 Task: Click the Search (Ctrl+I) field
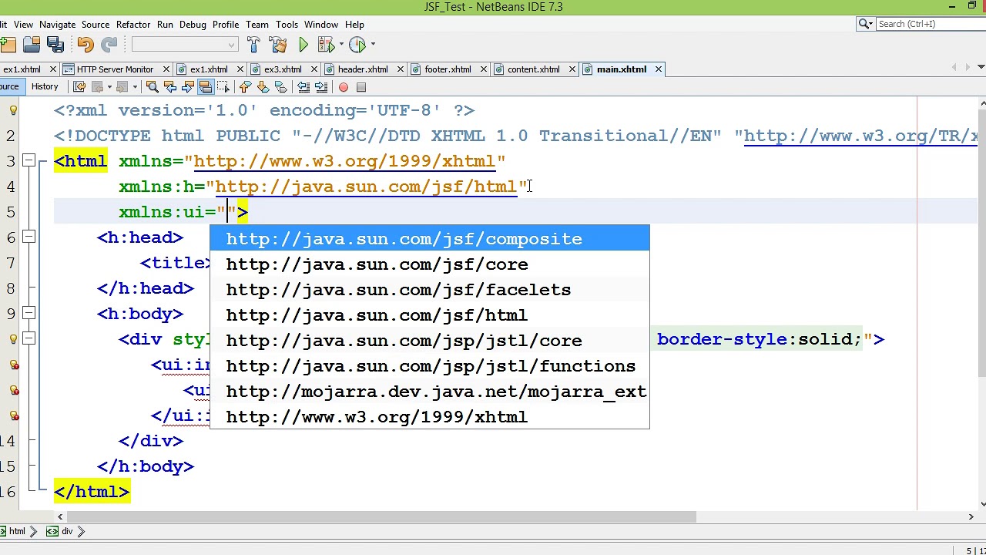click(931, 24)
